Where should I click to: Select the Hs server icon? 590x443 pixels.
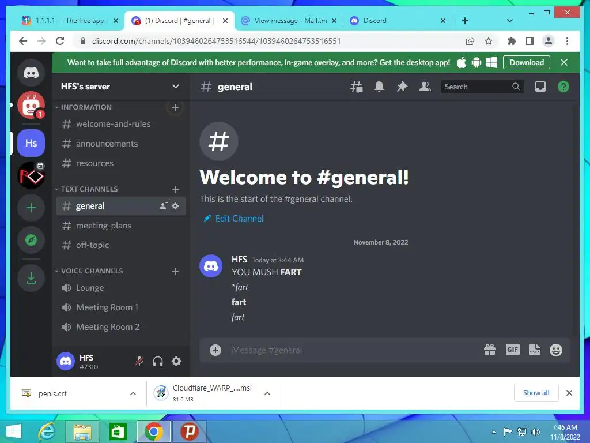click(x=31, y=143)
